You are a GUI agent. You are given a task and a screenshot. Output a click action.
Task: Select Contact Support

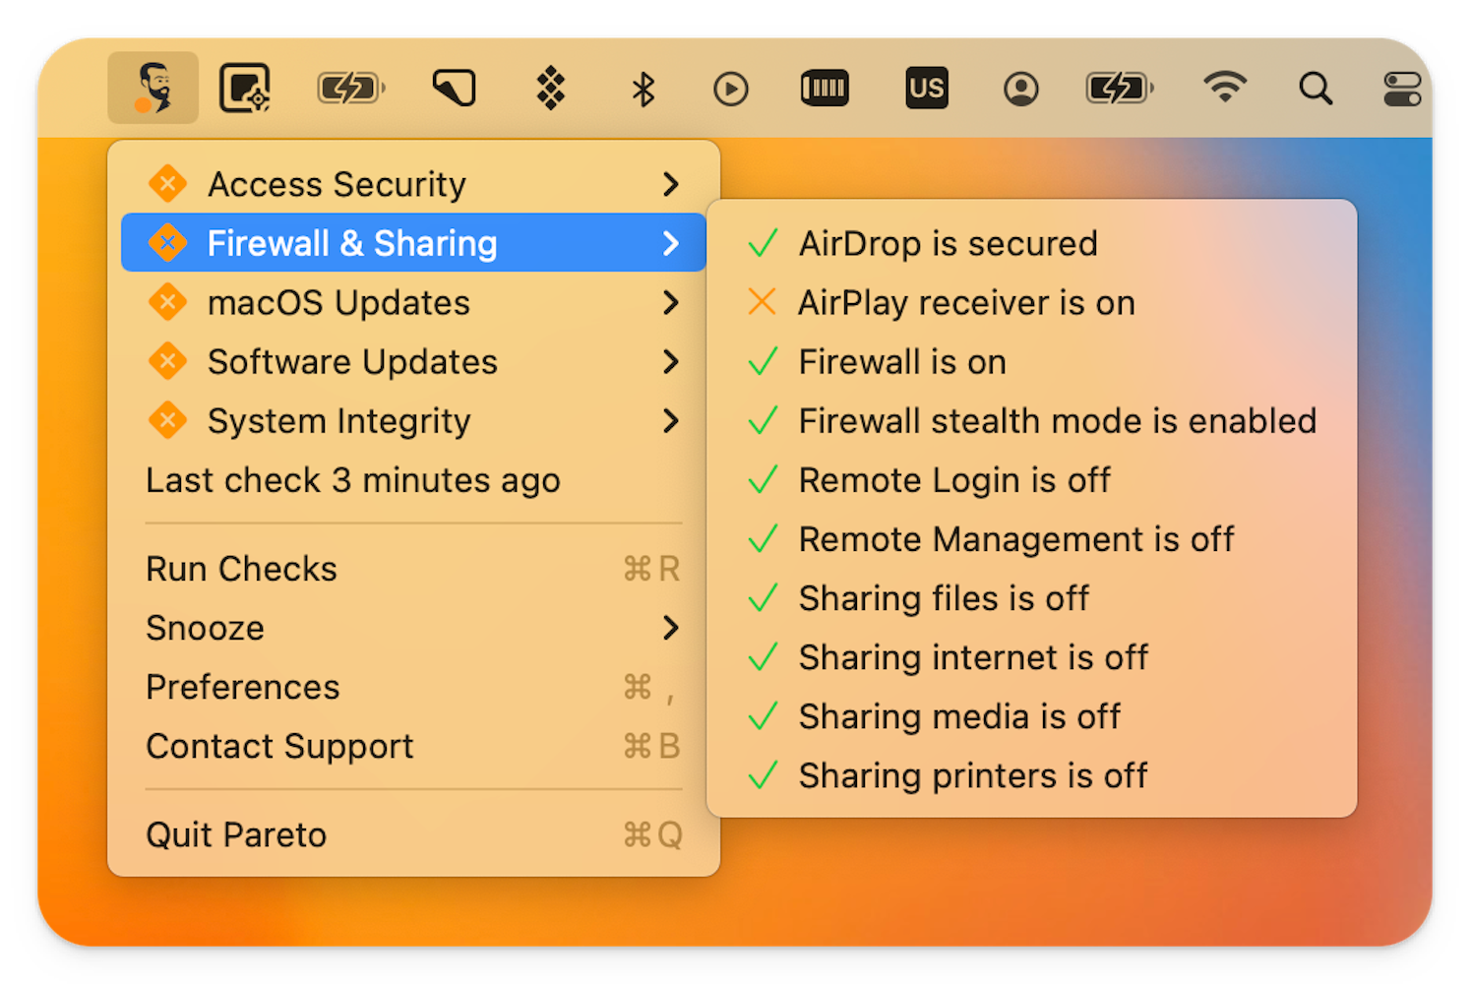click(x=279, y=746)
